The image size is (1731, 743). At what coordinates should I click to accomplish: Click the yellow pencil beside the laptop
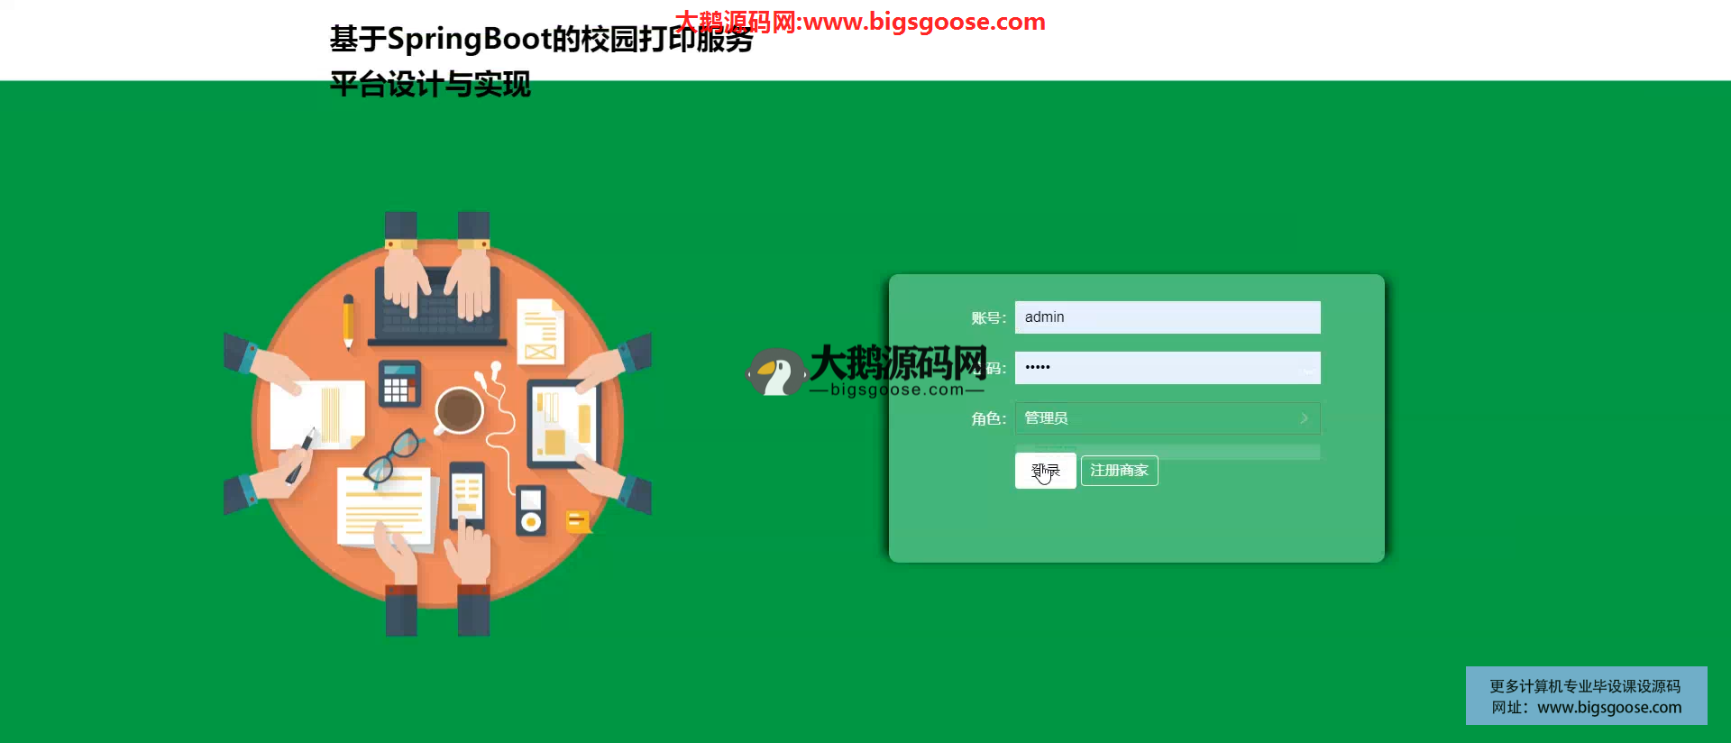click(348, 322)
